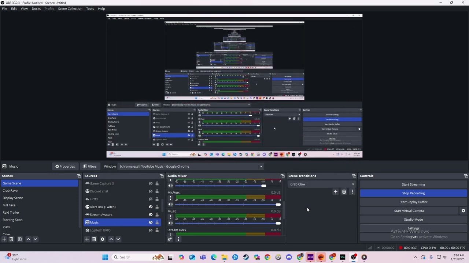Open the Help menu
Image resolution: width=469 pixels, height=263 pixels.
(x=101, y=9)
